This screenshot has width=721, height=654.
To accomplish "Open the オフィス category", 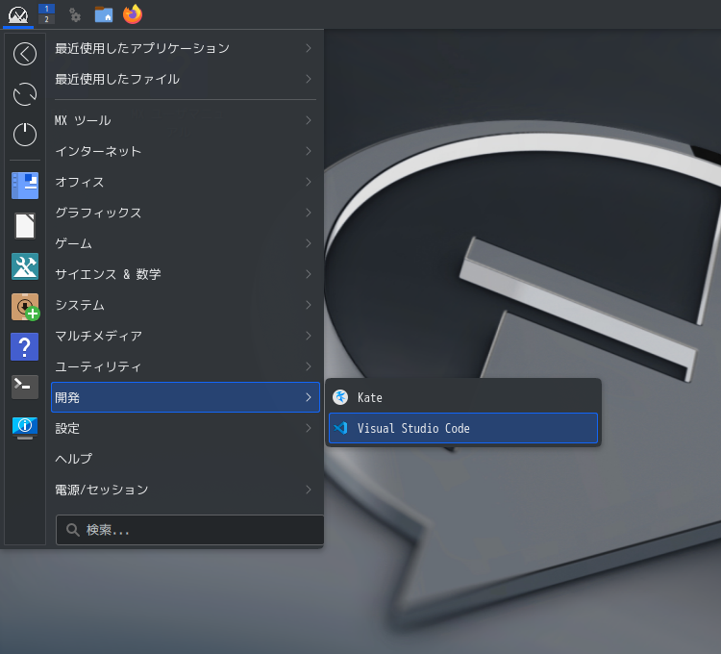I will pos(186,182).
